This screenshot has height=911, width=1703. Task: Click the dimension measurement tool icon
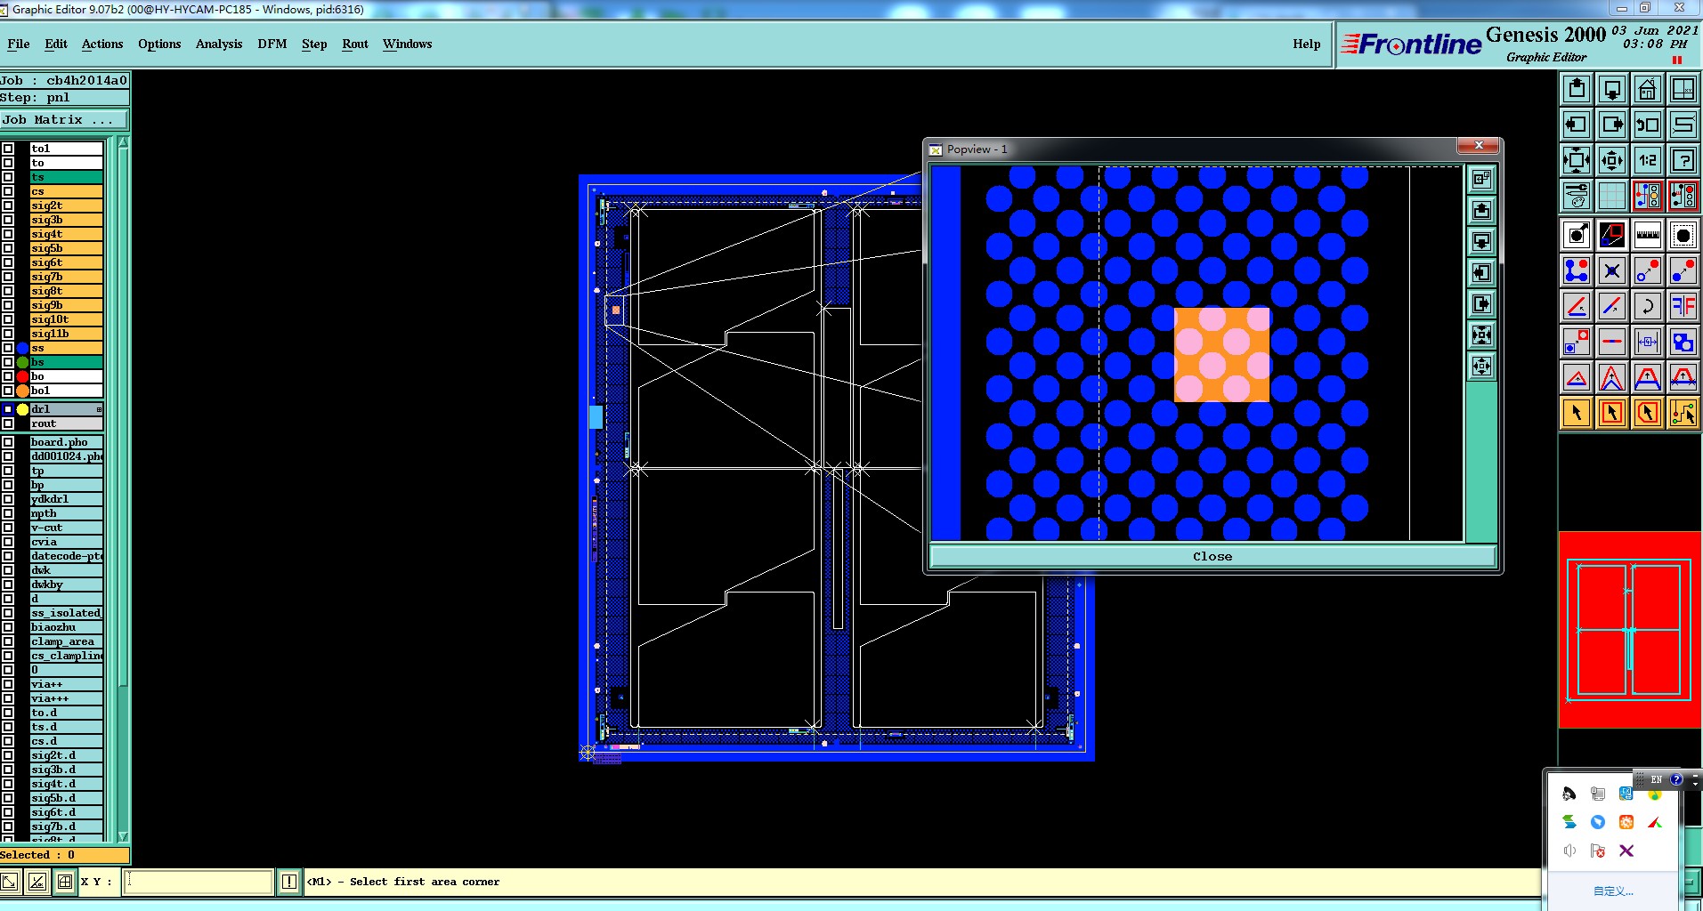[x=1648, y=342]
